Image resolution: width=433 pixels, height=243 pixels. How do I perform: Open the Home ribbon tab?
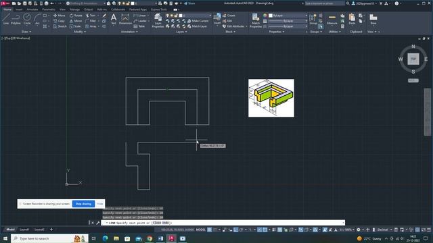point(7,9)
